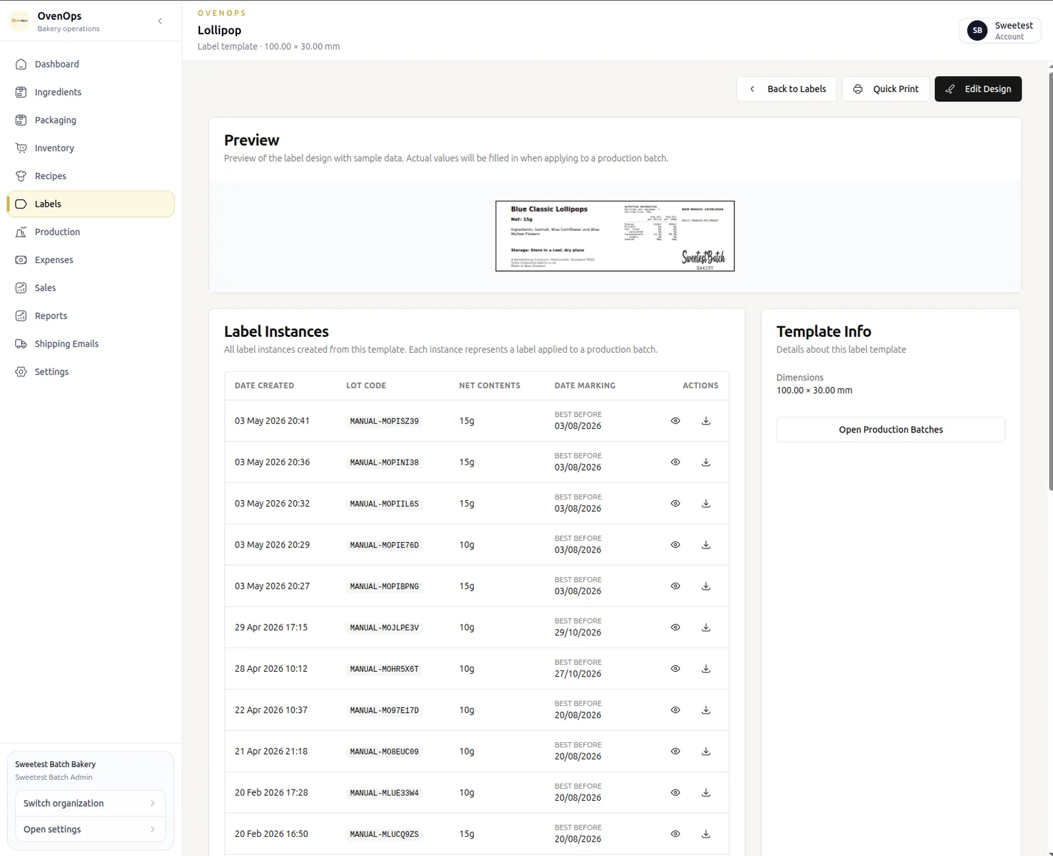The image size is (1053, 856).
Task: Open Recipes from the sidebar
Action: coord(91,176)
